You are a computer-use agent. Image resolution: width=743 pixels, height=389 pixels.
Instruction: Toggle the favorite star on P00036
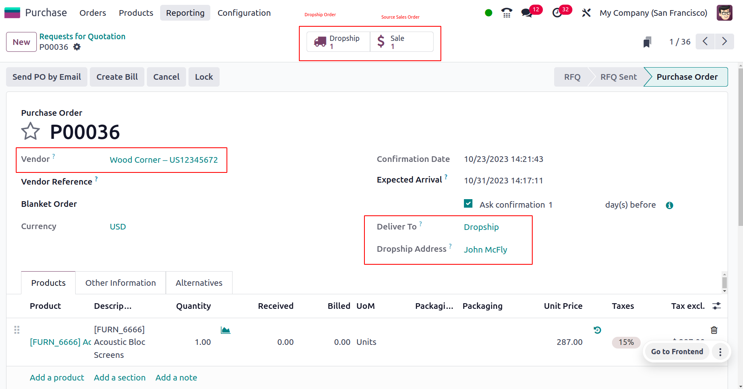(x=30, y=131)
